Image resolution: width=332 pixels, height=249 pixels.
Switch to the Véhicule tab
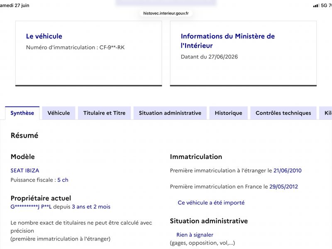59,113
